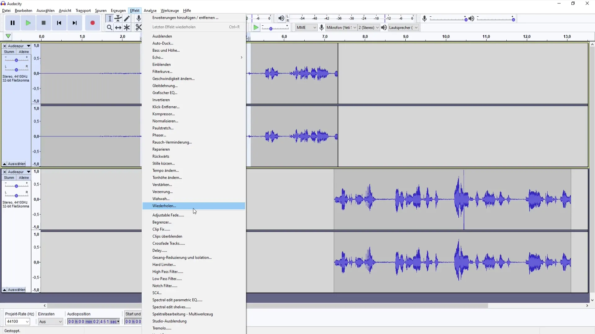Mute the first track with Stumm
595x334 pixels.
(9, 52)
